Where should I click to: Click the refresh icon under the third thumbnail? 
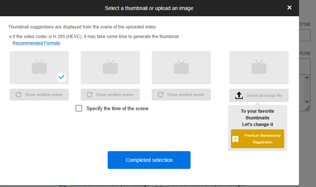(161, 95)
